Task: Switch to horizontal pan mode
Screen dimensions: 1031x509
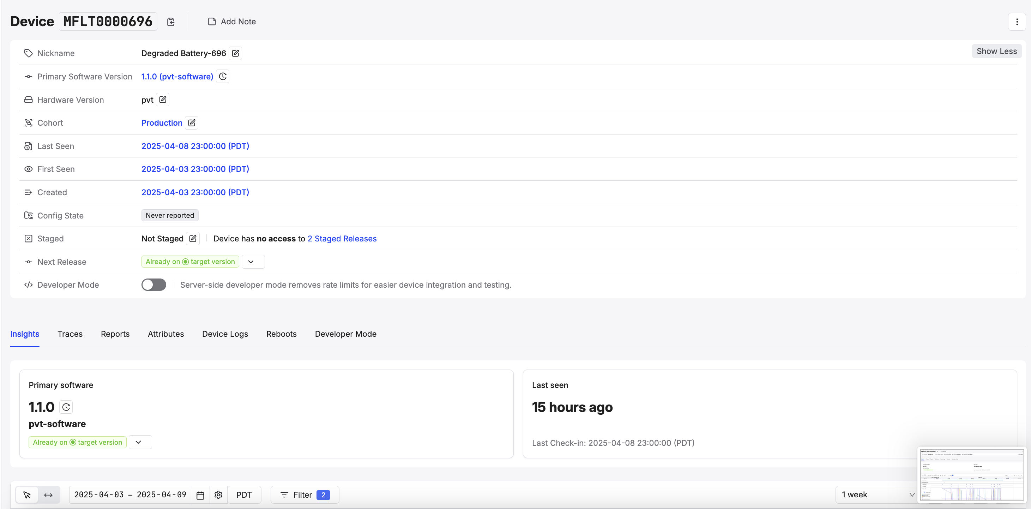Action: (x=48, y=495)
